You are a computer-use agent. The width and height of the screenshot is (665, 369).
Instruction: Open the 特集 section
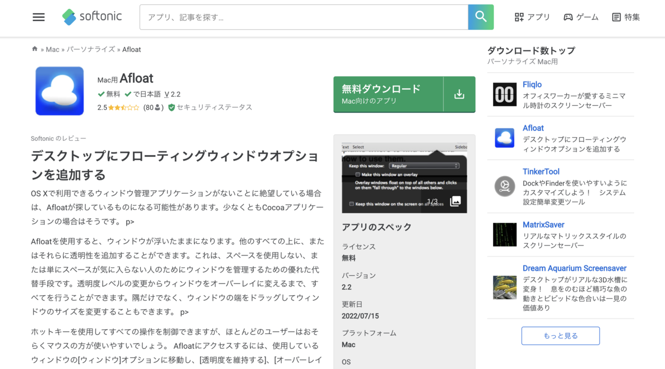coord(626,17)
